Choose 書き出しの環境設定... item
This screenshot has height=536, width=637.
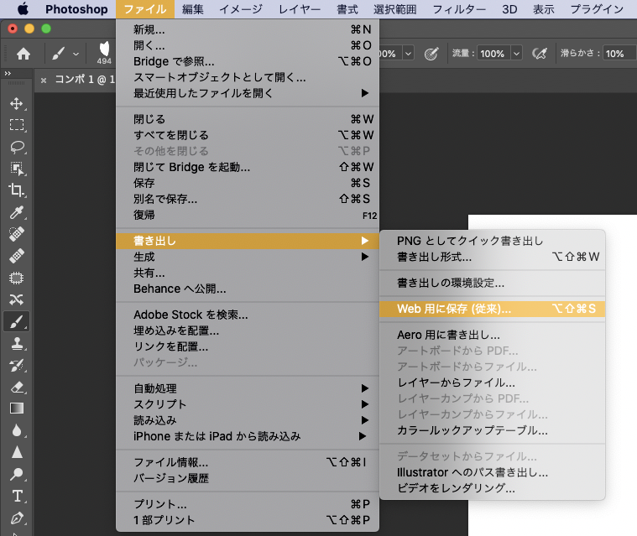point(493,283)
